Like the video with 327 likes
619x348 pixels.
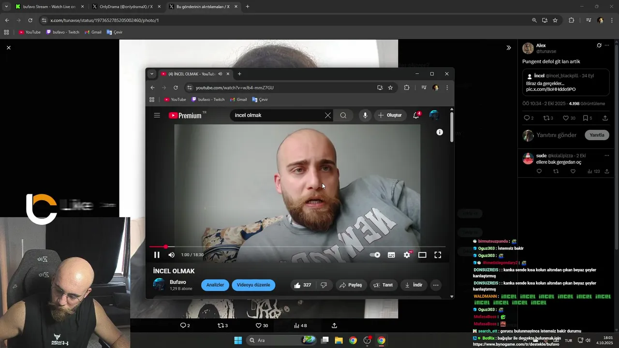(303, 285)
